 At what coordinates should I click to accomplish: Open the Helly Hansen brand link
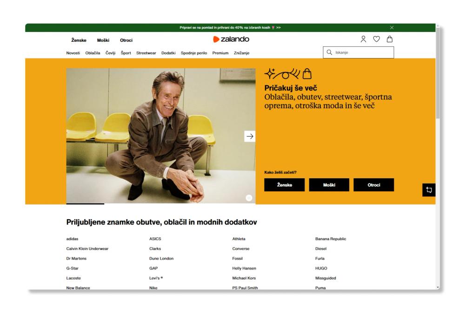(x=244, y=268)
